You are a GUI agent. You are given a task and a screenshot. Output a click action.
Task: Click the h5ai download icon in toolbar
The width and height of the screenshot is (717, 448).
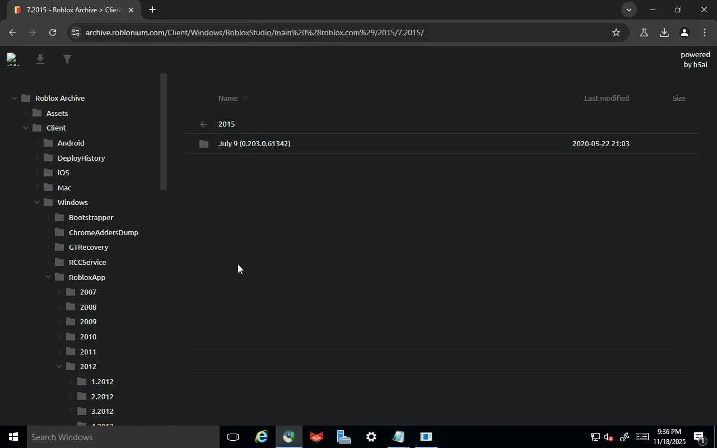click(40, 59)
